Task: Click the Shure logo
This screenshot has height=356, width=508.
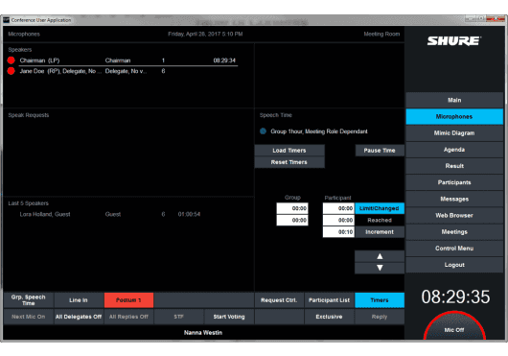Action: pyautogui.click(x=454, y=41)
